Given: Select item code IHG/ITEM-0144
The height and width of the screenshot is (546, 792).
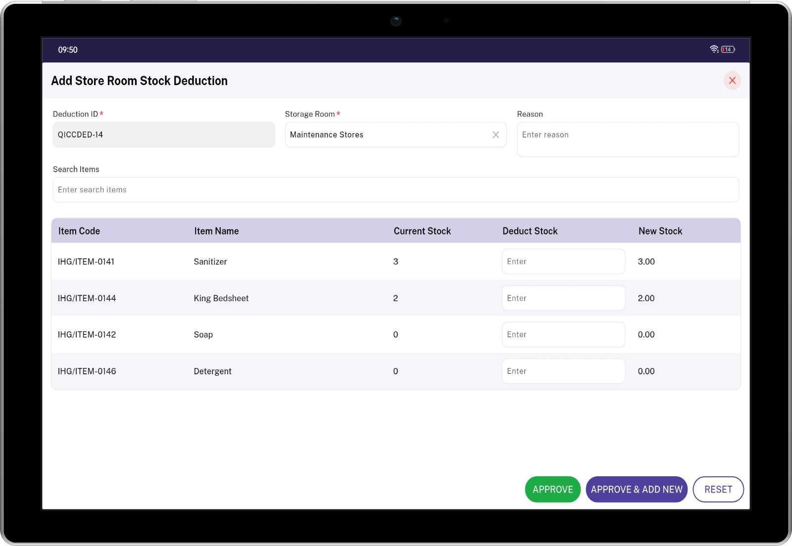Looking at the screenshot, I should (87, 298).
